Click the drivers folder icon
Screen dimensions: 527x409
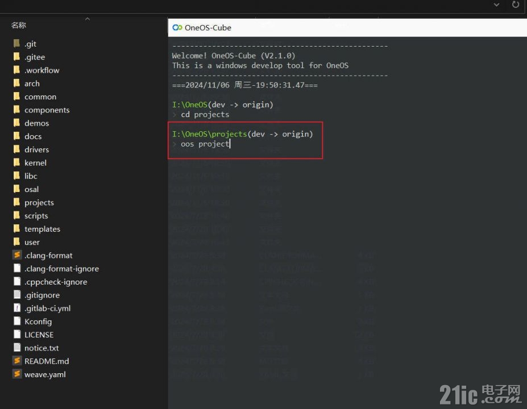point(16,149)
